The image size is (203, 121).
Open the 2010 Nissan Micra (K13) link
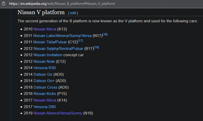pos(45,29)
